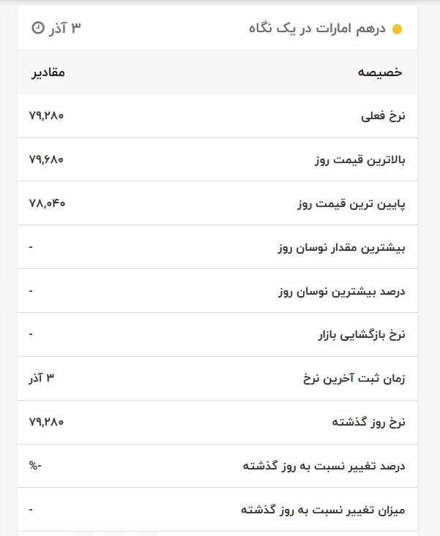
Task: Click the current rate value ۷۹,۲۸۰
Action: pos(47,116)
